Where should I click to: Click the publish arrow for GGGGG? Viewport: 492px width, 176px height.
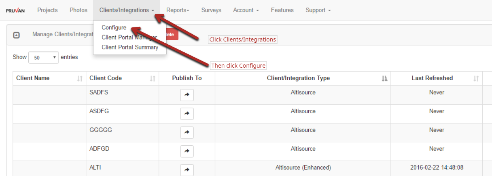(x=187, y=133)
